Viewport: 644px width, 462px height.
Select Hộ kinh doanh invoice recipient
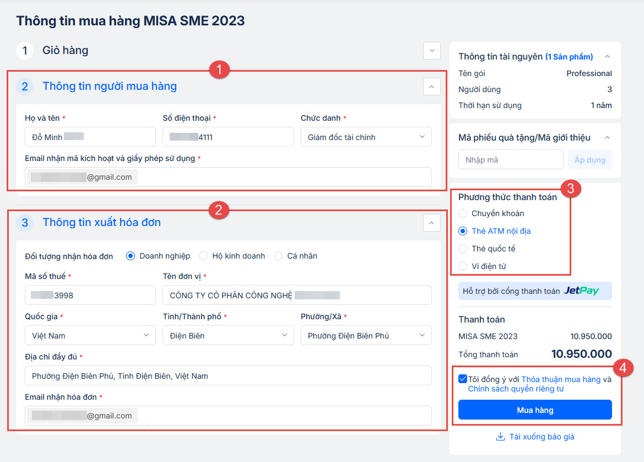pos(203,256)
